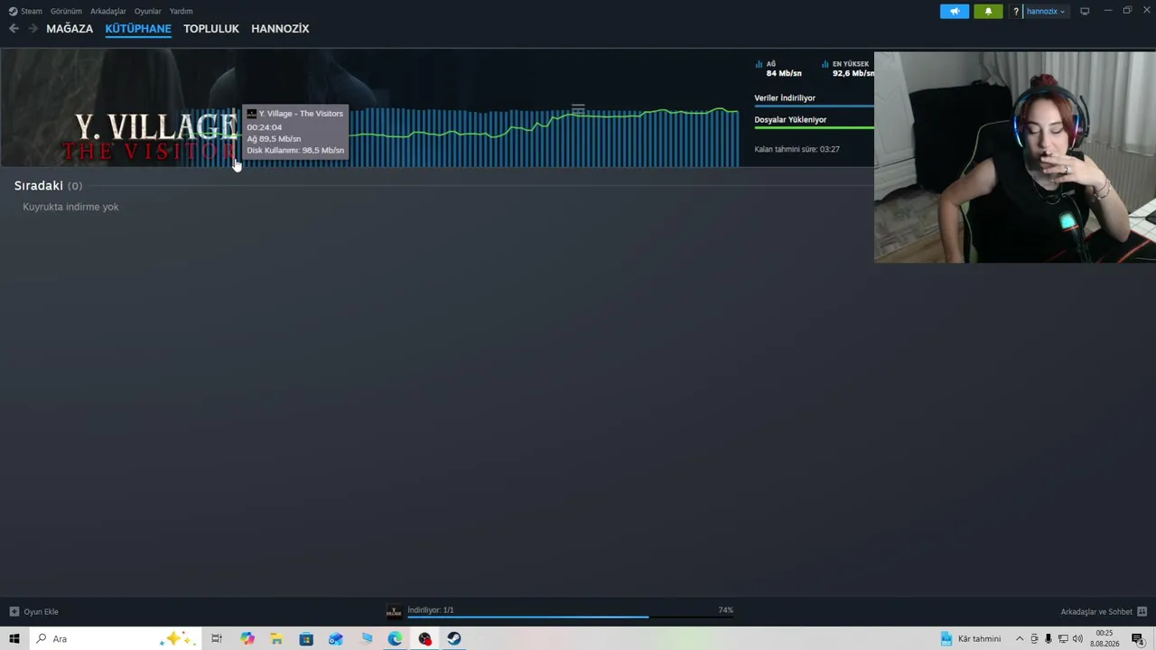The width and height of the screenshot is (1156, 650).
Task: Click the AĞ network speed readout
Action: coord(778,69)
